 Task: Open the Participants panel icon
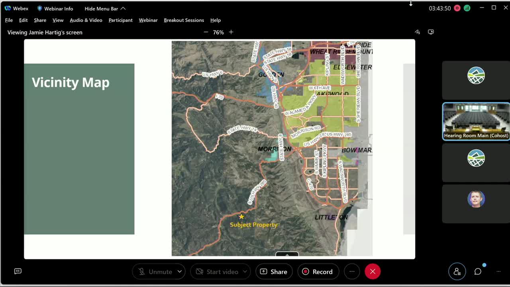(x=457, y=271)
